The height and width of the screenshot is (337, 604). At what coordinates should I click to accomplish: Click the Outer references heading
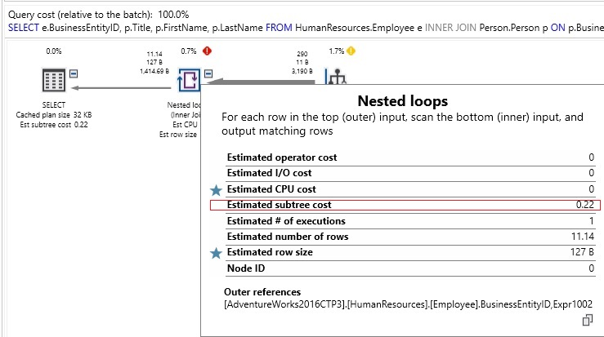coord(262,292)
